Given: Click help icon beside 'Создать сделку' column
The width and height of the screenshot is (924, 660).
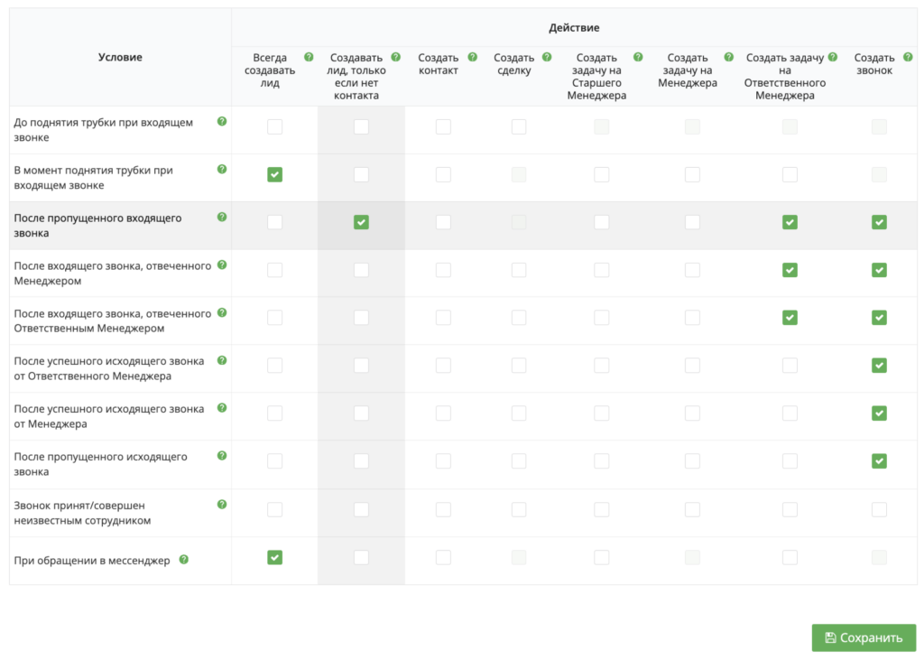Looking at the screenshot, I should [547, 57].
